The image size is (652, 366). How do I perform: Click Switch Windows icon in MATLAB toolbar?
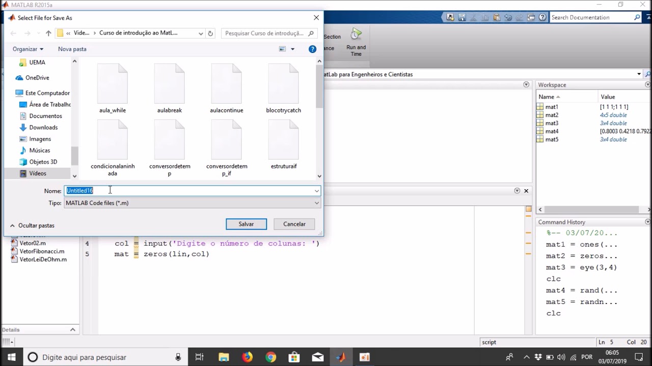(x=531, y=17)
